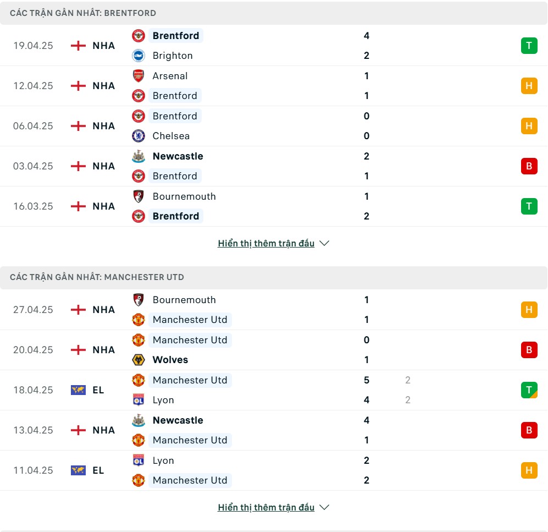
Task: Click Lyon crest in 18.04.25 match
Action: (x=139, y=400)
